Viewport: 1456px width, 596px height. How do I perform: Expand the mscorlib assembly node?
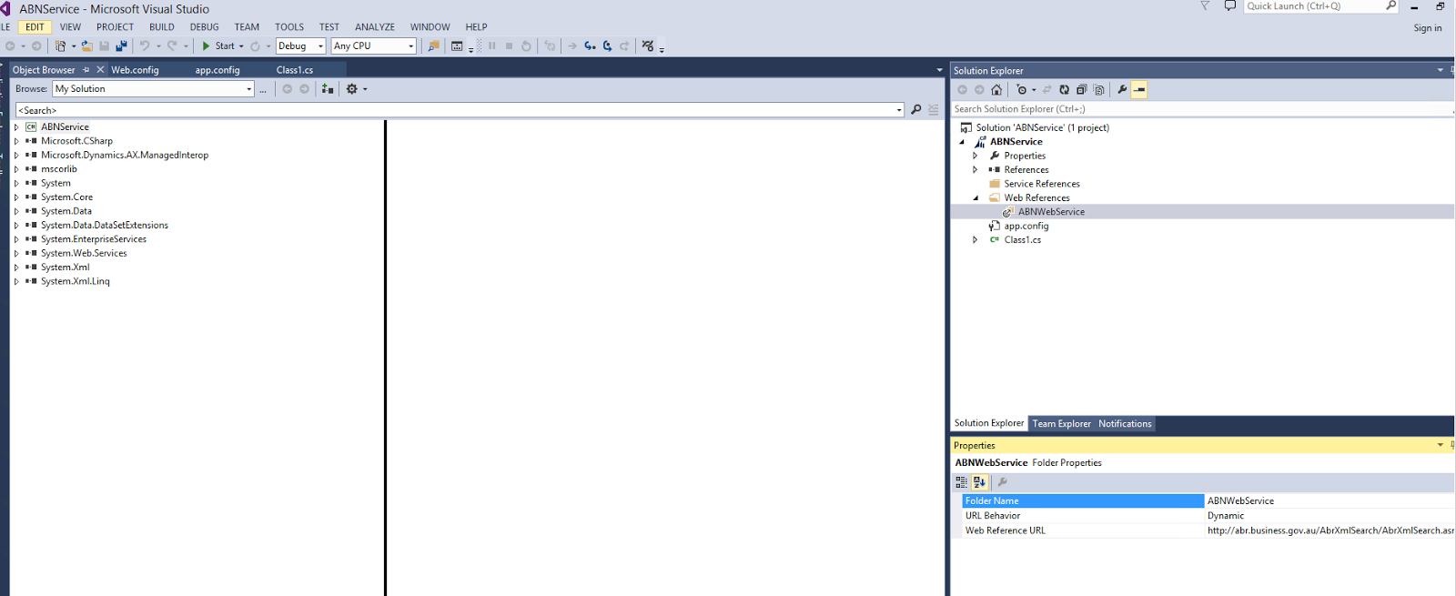pyautogui.click(x=16, y=169)
